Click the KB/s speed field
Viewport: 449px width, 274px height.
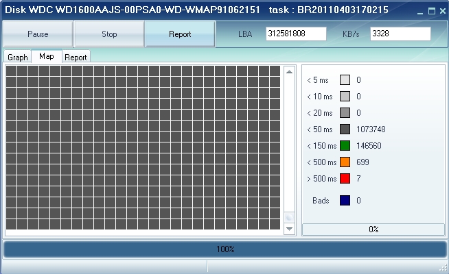400,34
